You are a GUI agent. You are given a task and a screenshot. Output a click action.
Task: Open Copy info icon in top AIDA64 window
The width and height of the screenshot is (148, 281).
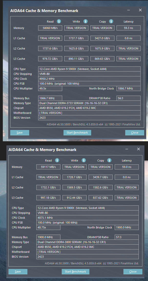click(111, 21)
